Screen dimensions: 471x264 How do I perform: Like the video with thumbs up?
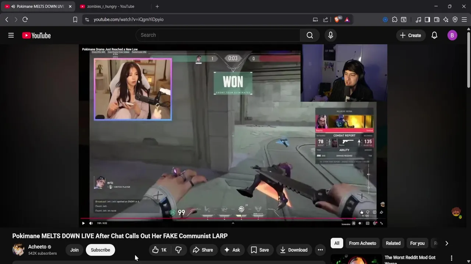(x=159, y=250)
